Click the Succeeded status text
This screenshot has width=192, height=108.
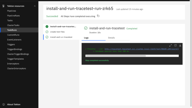pos(52,16)
